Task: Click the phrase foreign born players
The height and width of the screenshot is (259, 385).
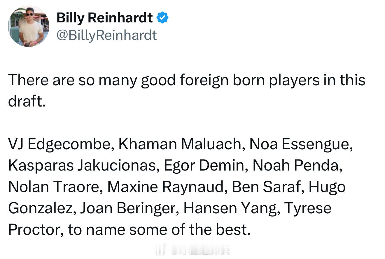Action: (x=249, y=80)
